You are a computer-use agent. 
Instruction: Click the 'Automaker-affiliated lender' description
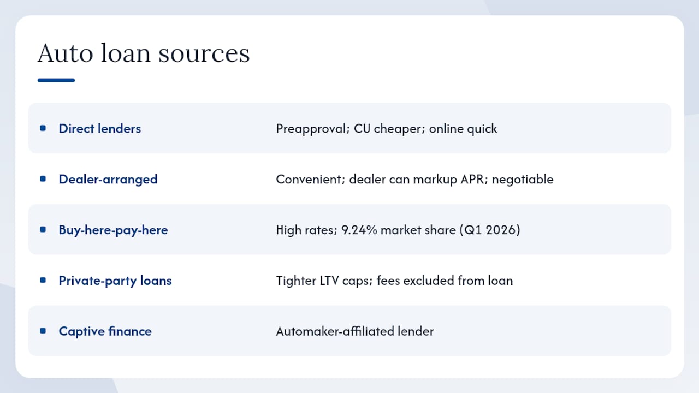[x=355, y=331]
